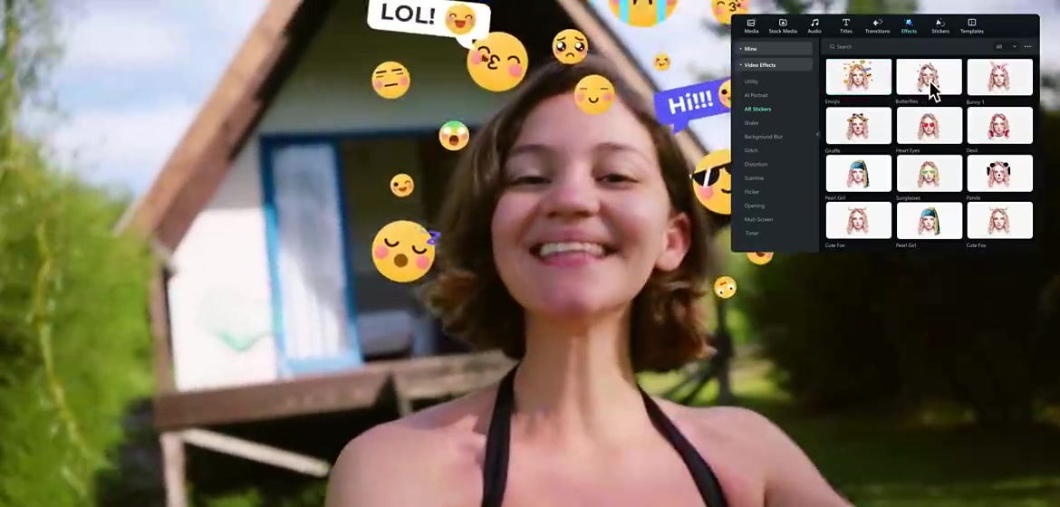This screenshot has height=507, width=1060.
Task: Go to the Transitions tab
Action: coord(878,26)
